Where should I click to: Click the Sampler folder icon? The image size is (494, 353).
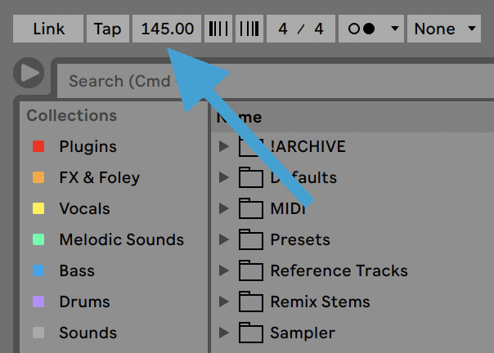251,333
